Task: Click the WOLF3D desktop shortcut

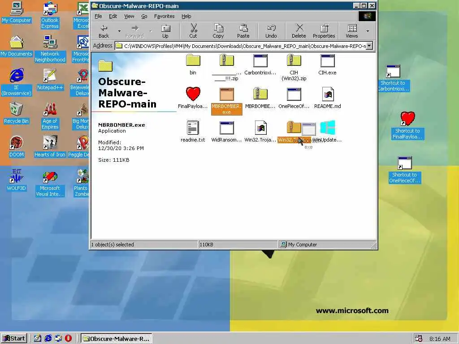Action: [17, 181]
